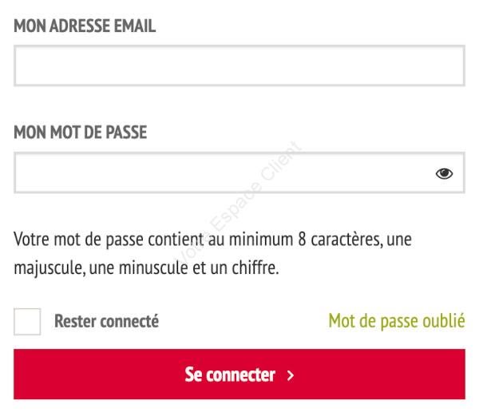Show password using the eye icon

[444, 173]
